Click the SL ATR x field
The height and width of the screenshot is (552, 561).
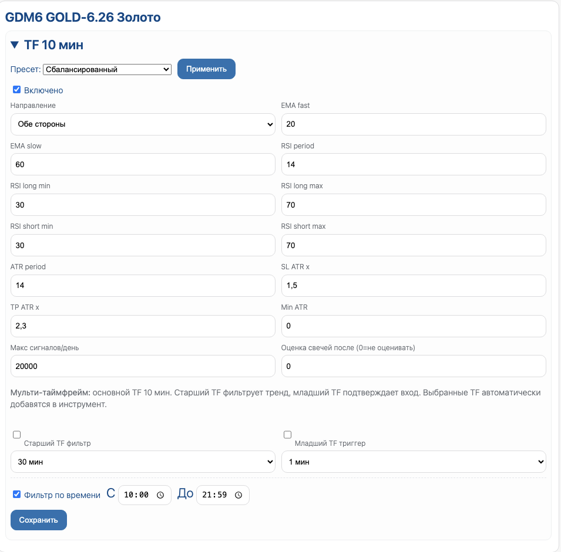tap(414, 286)
